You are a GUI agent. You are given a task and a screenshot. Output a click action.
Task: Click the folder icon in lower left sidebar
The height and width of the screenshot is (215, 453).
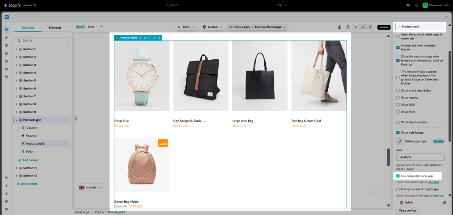[7, 178]
